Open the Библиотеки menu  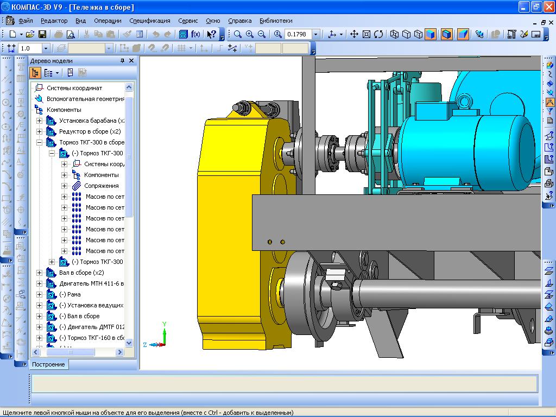276,21
